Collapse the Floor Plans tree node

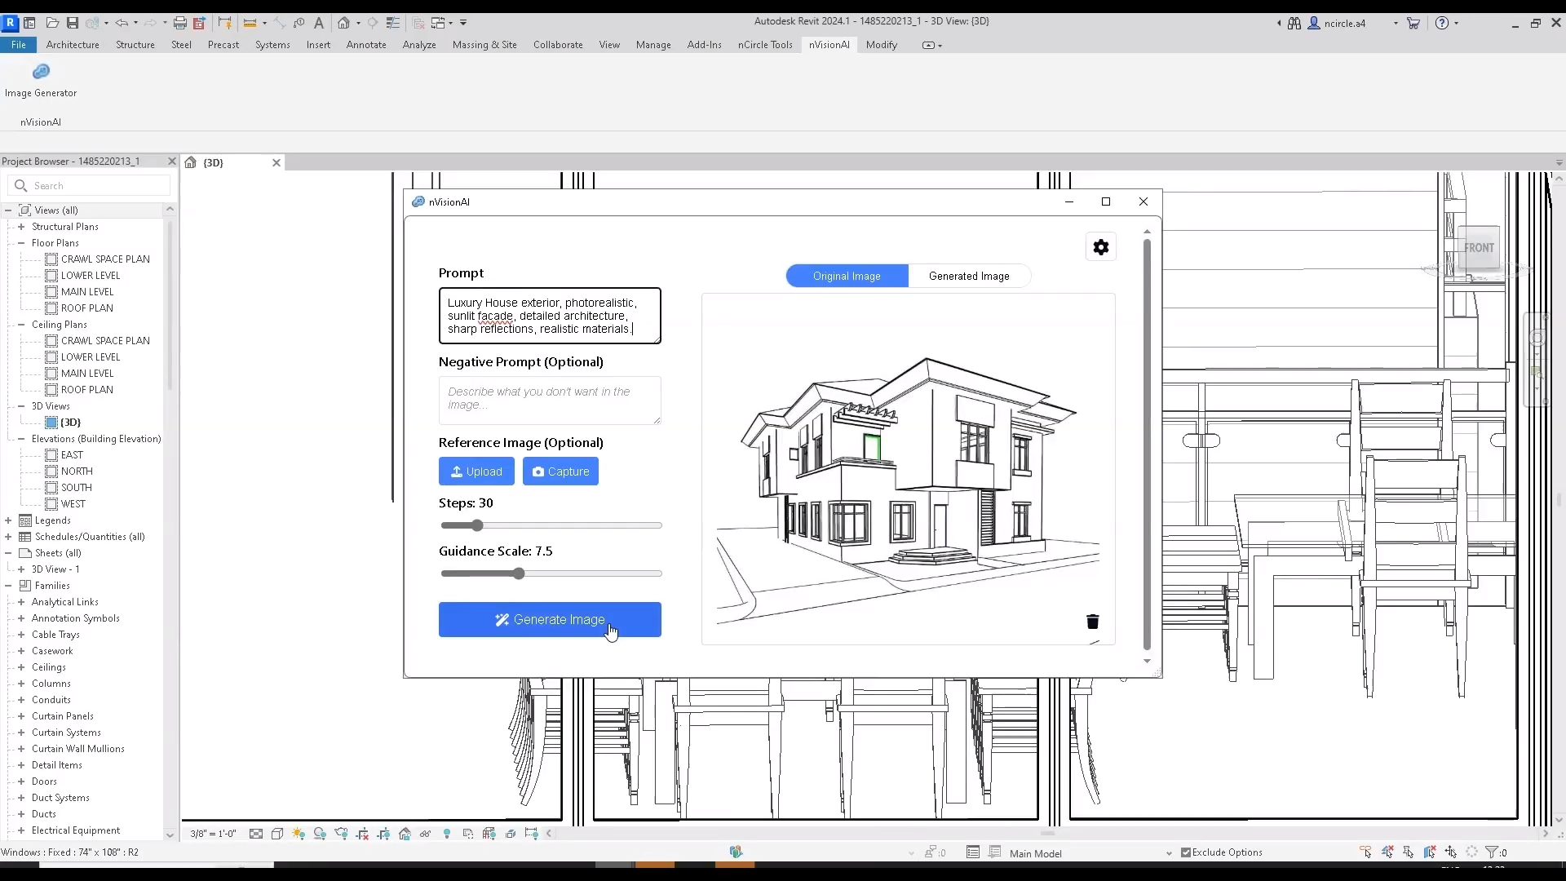(x=21, y=243)
